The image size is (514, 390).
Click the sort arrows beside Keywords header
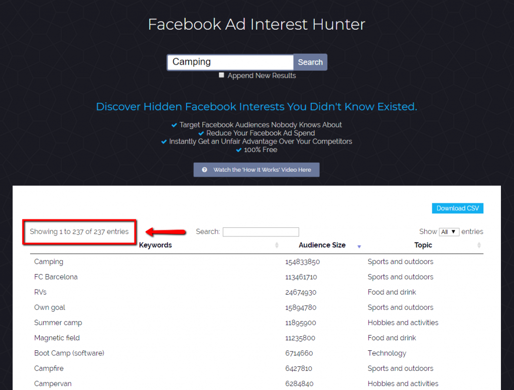[277, 245]
